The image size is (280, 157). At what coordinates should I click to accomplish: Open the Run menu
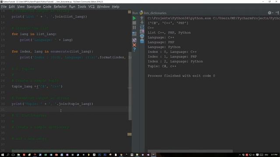tap(72, 7)
